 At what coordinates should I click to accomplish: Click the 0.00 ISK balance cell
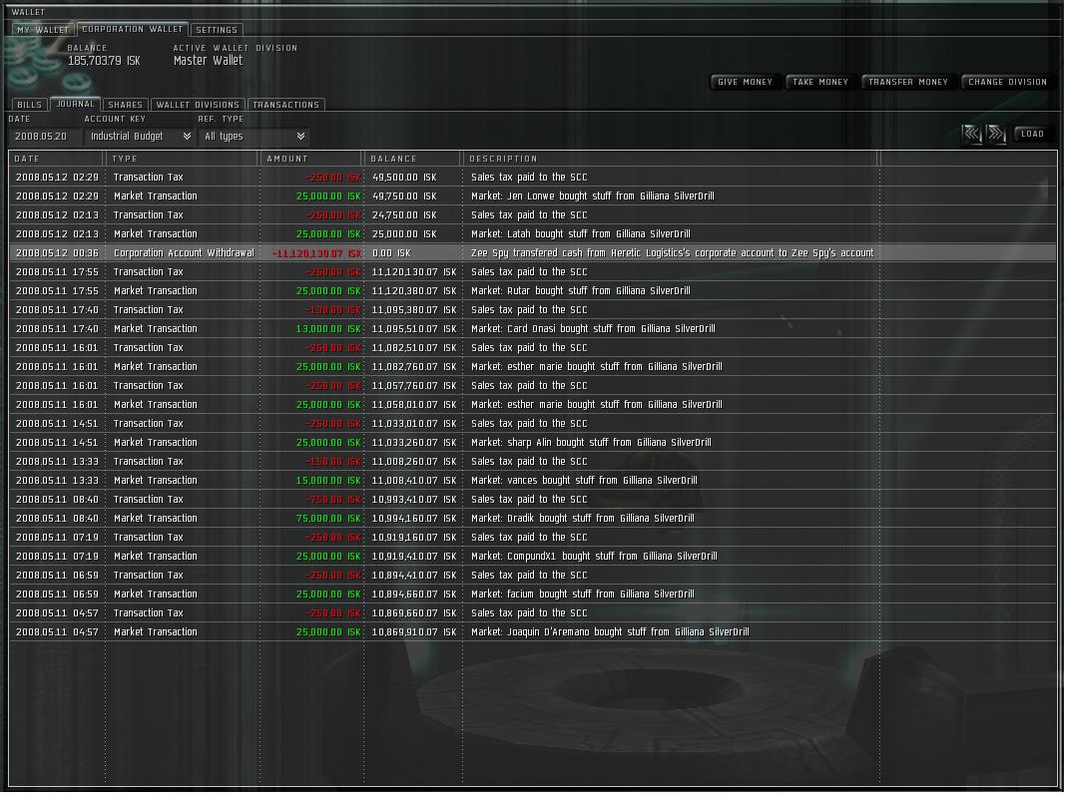pos(391,253)
